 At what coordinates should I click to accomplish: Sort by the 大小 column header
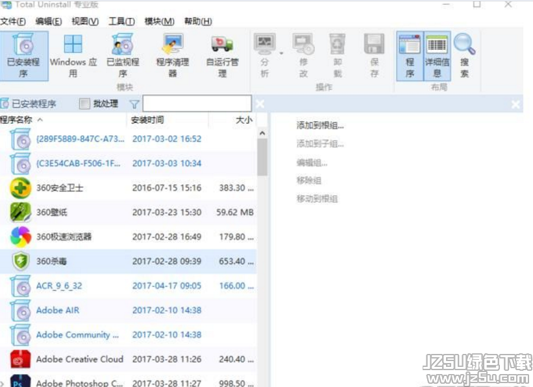point(233,120)
